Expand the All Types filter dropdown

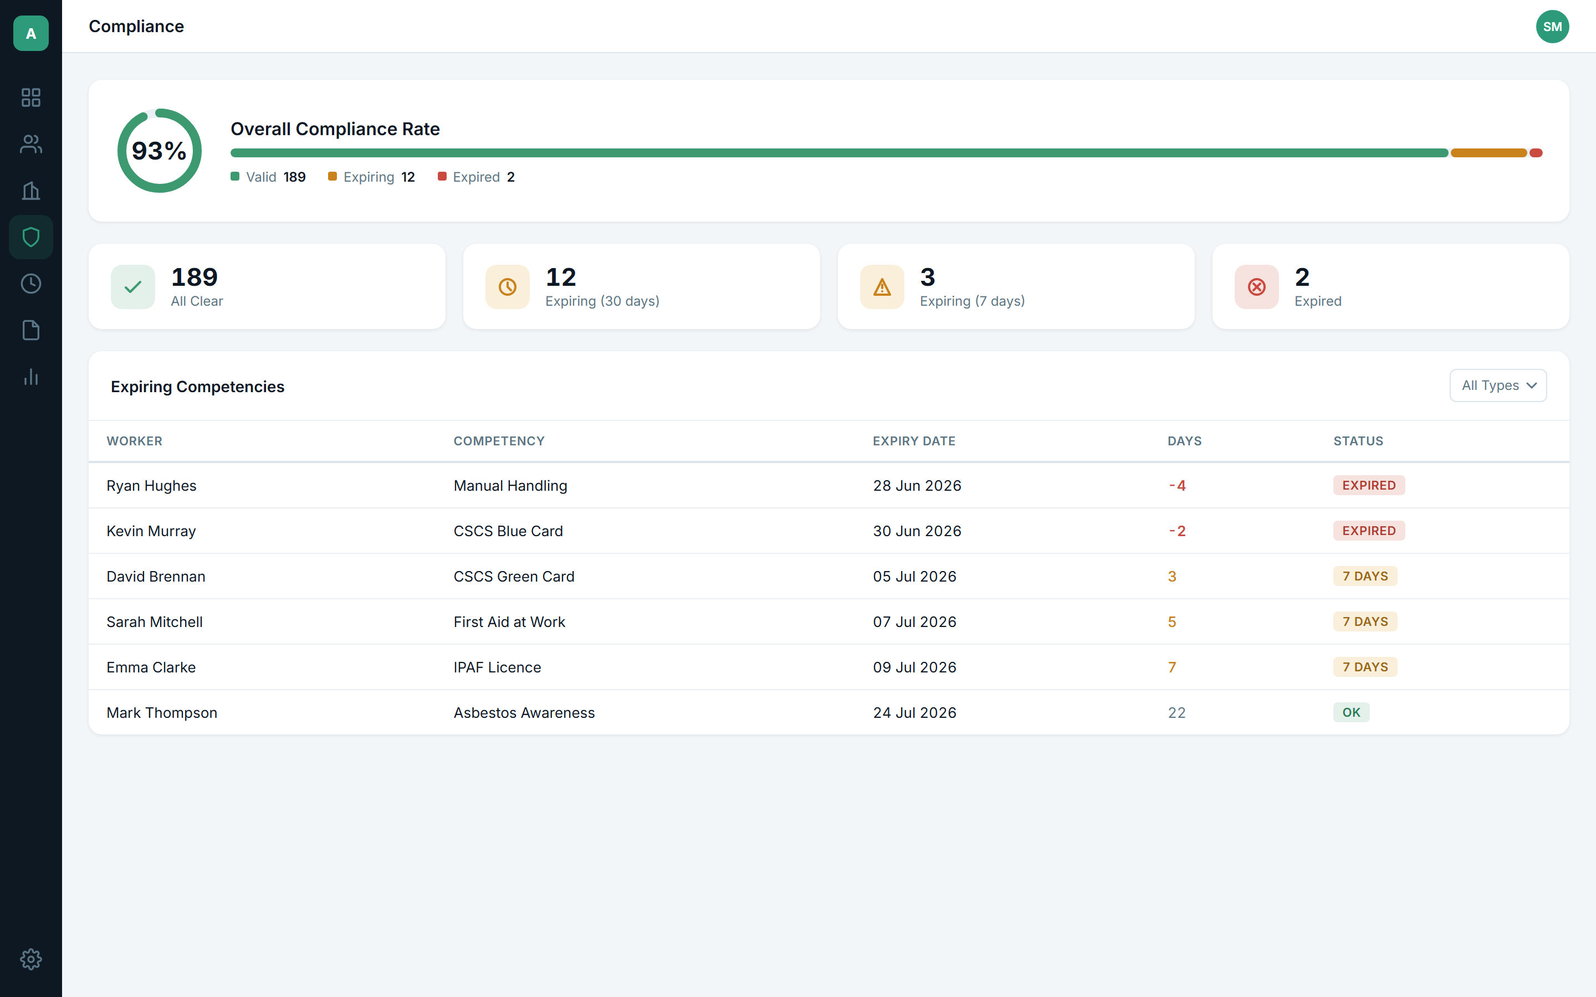coord(1498,385)
